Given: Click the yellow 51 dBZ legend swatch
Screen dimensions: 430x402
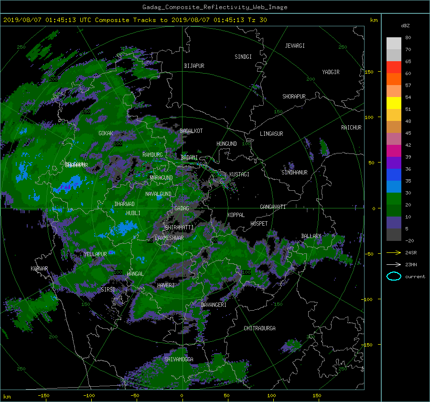Looking at the screenshot, I should 394,103.
